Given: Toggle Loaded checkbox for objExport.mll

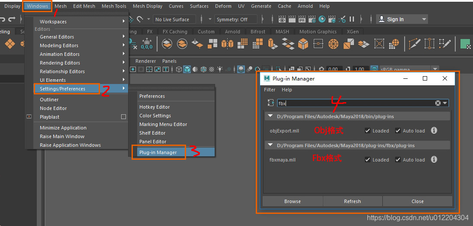Looking at the screenshot, I should pyautogui.click(x=367, y=131).
